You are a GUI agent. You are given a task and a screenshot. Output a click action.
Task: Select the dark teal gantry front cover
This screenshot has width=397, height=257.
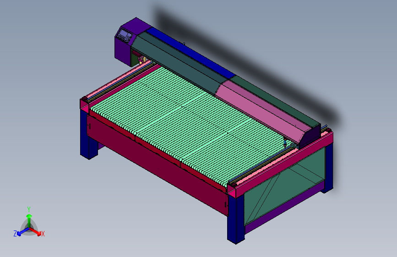point(177,63)
